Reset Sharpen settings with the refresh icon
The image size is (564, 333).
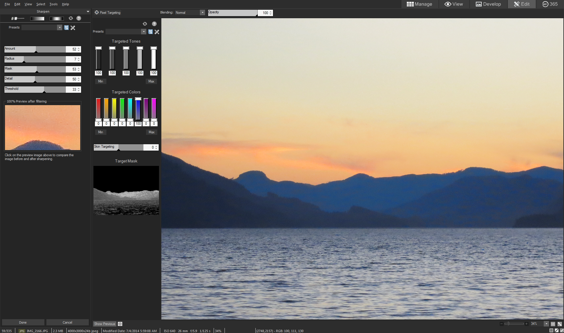pos(71,18)
